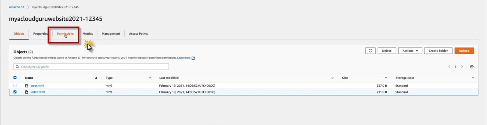
Task: Click the refresh objects icon button
Action: point(370,51)
